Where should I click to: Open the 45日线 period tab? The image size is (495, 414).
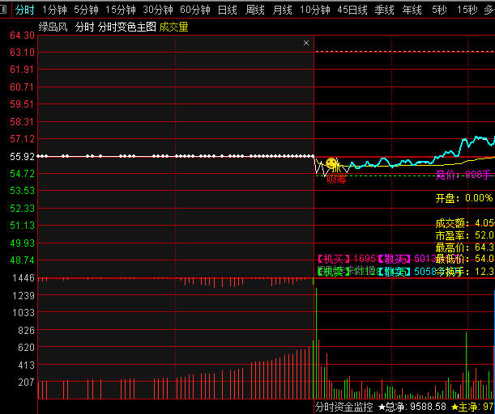tap(352, 10)
